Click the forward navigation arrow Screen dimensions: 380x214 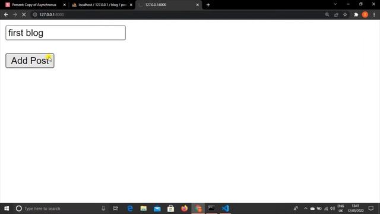pyautogui.click(x=15, y=14)
